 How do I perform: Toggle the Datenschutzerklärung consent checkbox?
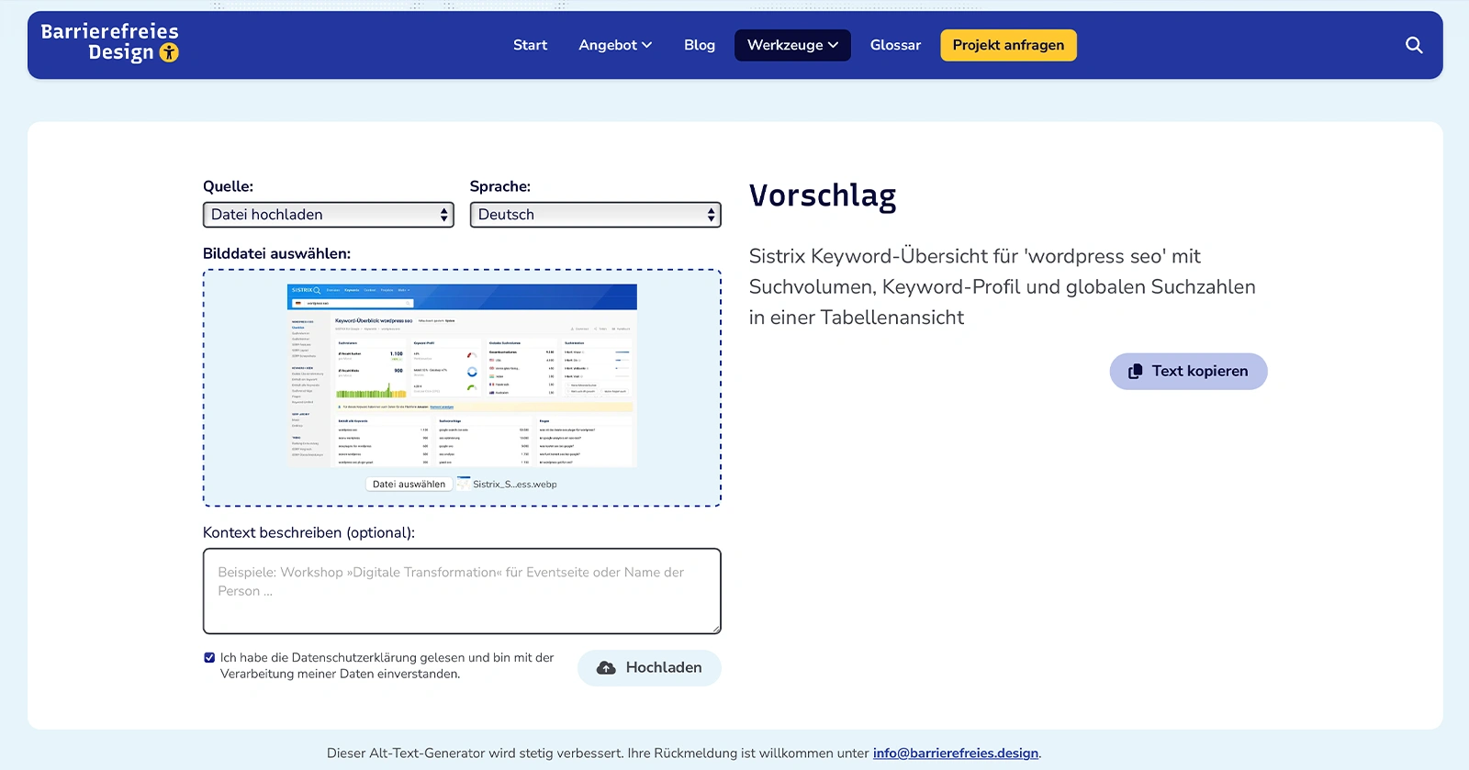[209, 658]
